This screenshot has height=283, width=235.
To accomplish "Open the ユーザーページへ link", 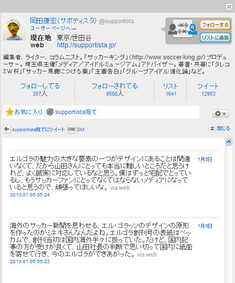I will pyautogui.click(x=53, y=28).
